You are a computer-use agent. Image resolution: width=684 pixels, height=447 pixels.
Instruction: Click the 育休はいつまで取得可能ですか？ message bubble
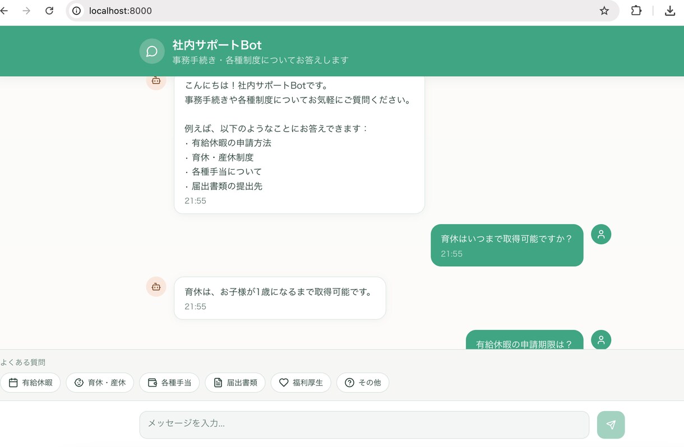point(507,245)
